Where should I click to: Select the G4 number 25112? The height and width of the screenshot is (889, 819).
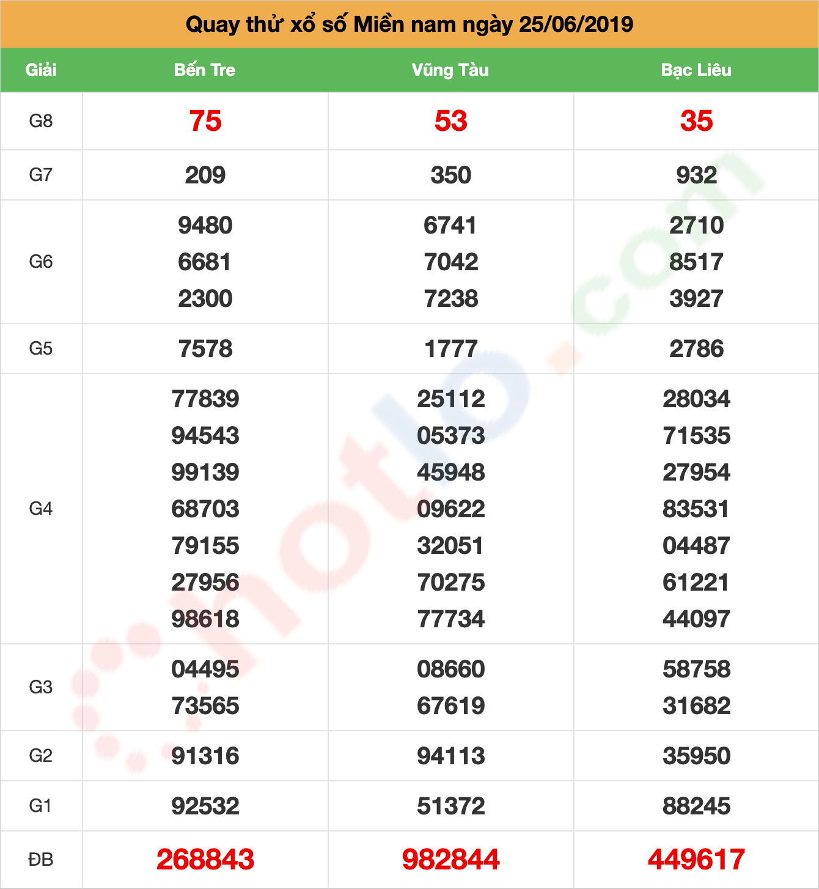click(x=451, y=399)
